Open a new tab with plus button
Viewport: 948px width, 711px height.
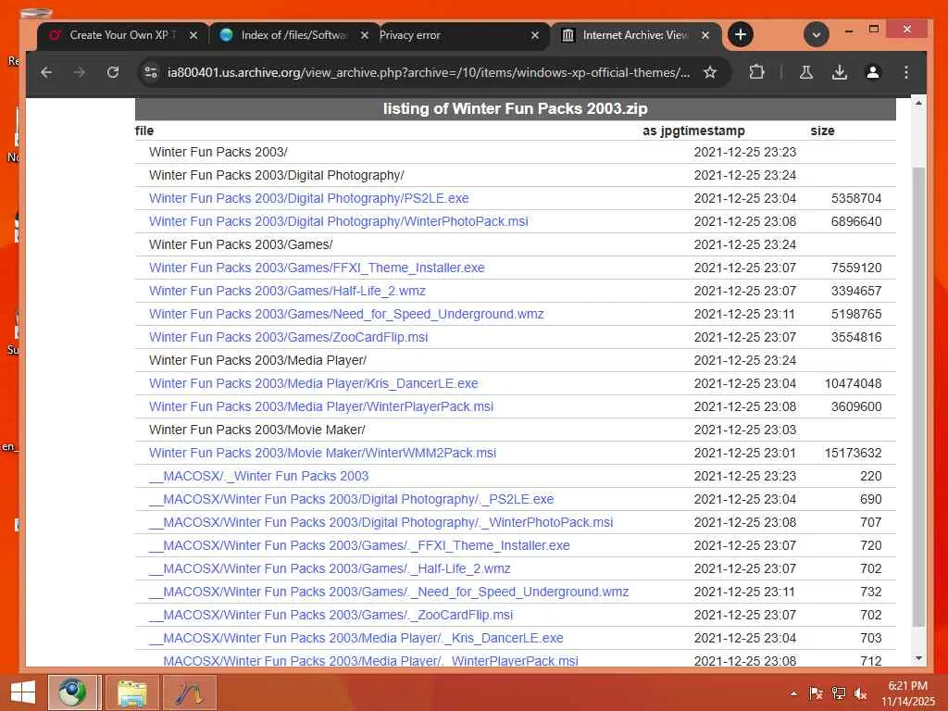740,34
